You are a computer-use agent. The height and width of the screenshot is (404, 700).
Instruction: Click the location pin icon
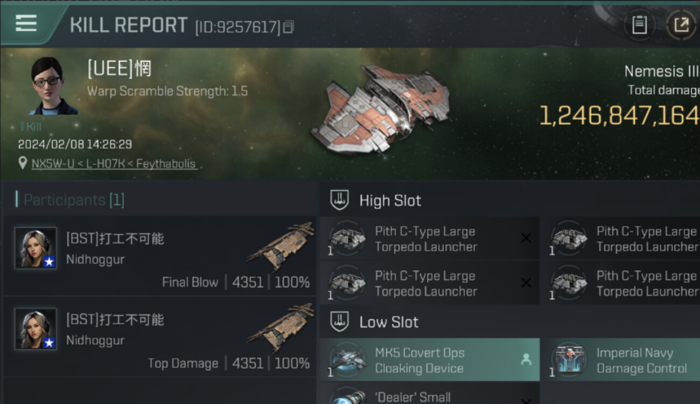click(x=22, y=163)
